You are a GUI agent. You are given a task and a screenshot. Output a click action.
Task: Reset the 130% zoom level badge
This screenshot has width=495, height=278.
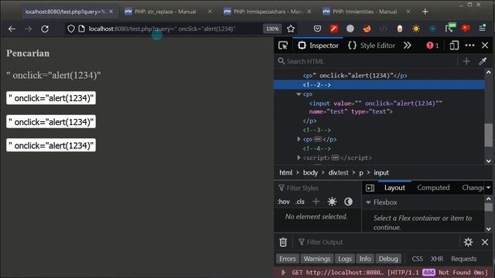point(272,29)
